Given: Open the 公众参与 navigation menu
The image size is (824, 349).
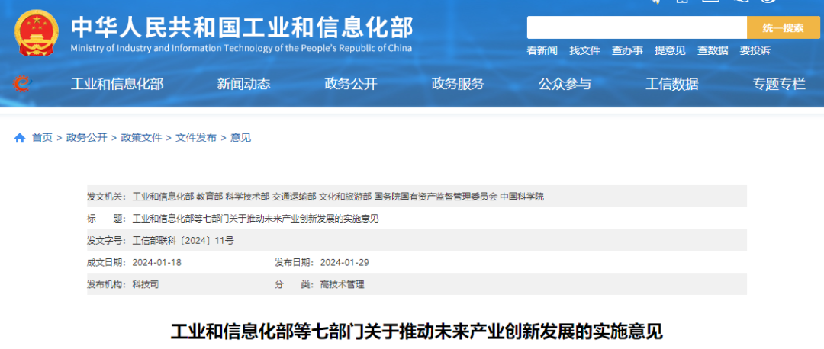Looking at the screenshot, I should (565, 84).
